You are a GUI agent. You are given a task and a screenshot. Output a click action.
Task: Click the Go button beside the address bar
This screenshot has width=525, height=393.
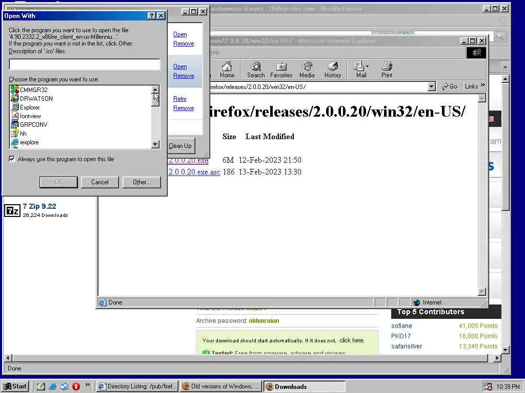coord(449,86)
